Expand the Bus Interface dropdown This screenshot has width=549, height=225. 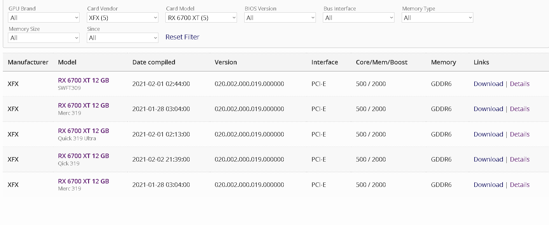[358, 18]
